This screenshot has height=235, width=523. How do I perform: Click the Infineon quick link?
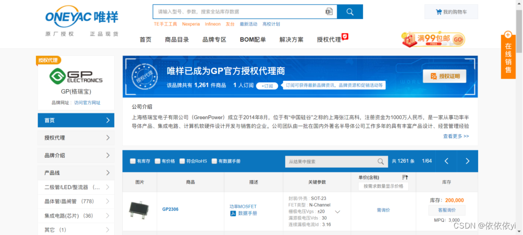click(x=213, y=24)
